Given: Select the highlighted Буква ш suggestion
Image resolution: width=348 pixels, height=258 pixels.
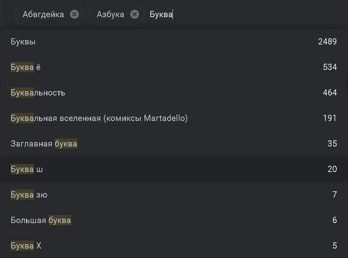Looking at the screenshot, I should click(174, 169).
